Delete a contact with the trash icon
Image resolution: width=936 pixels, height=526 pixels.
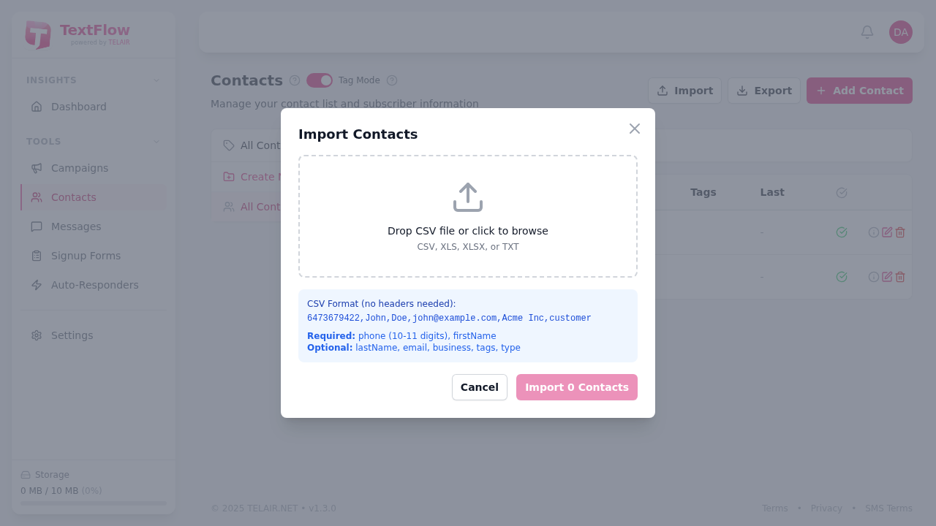(x=899, y=232)
